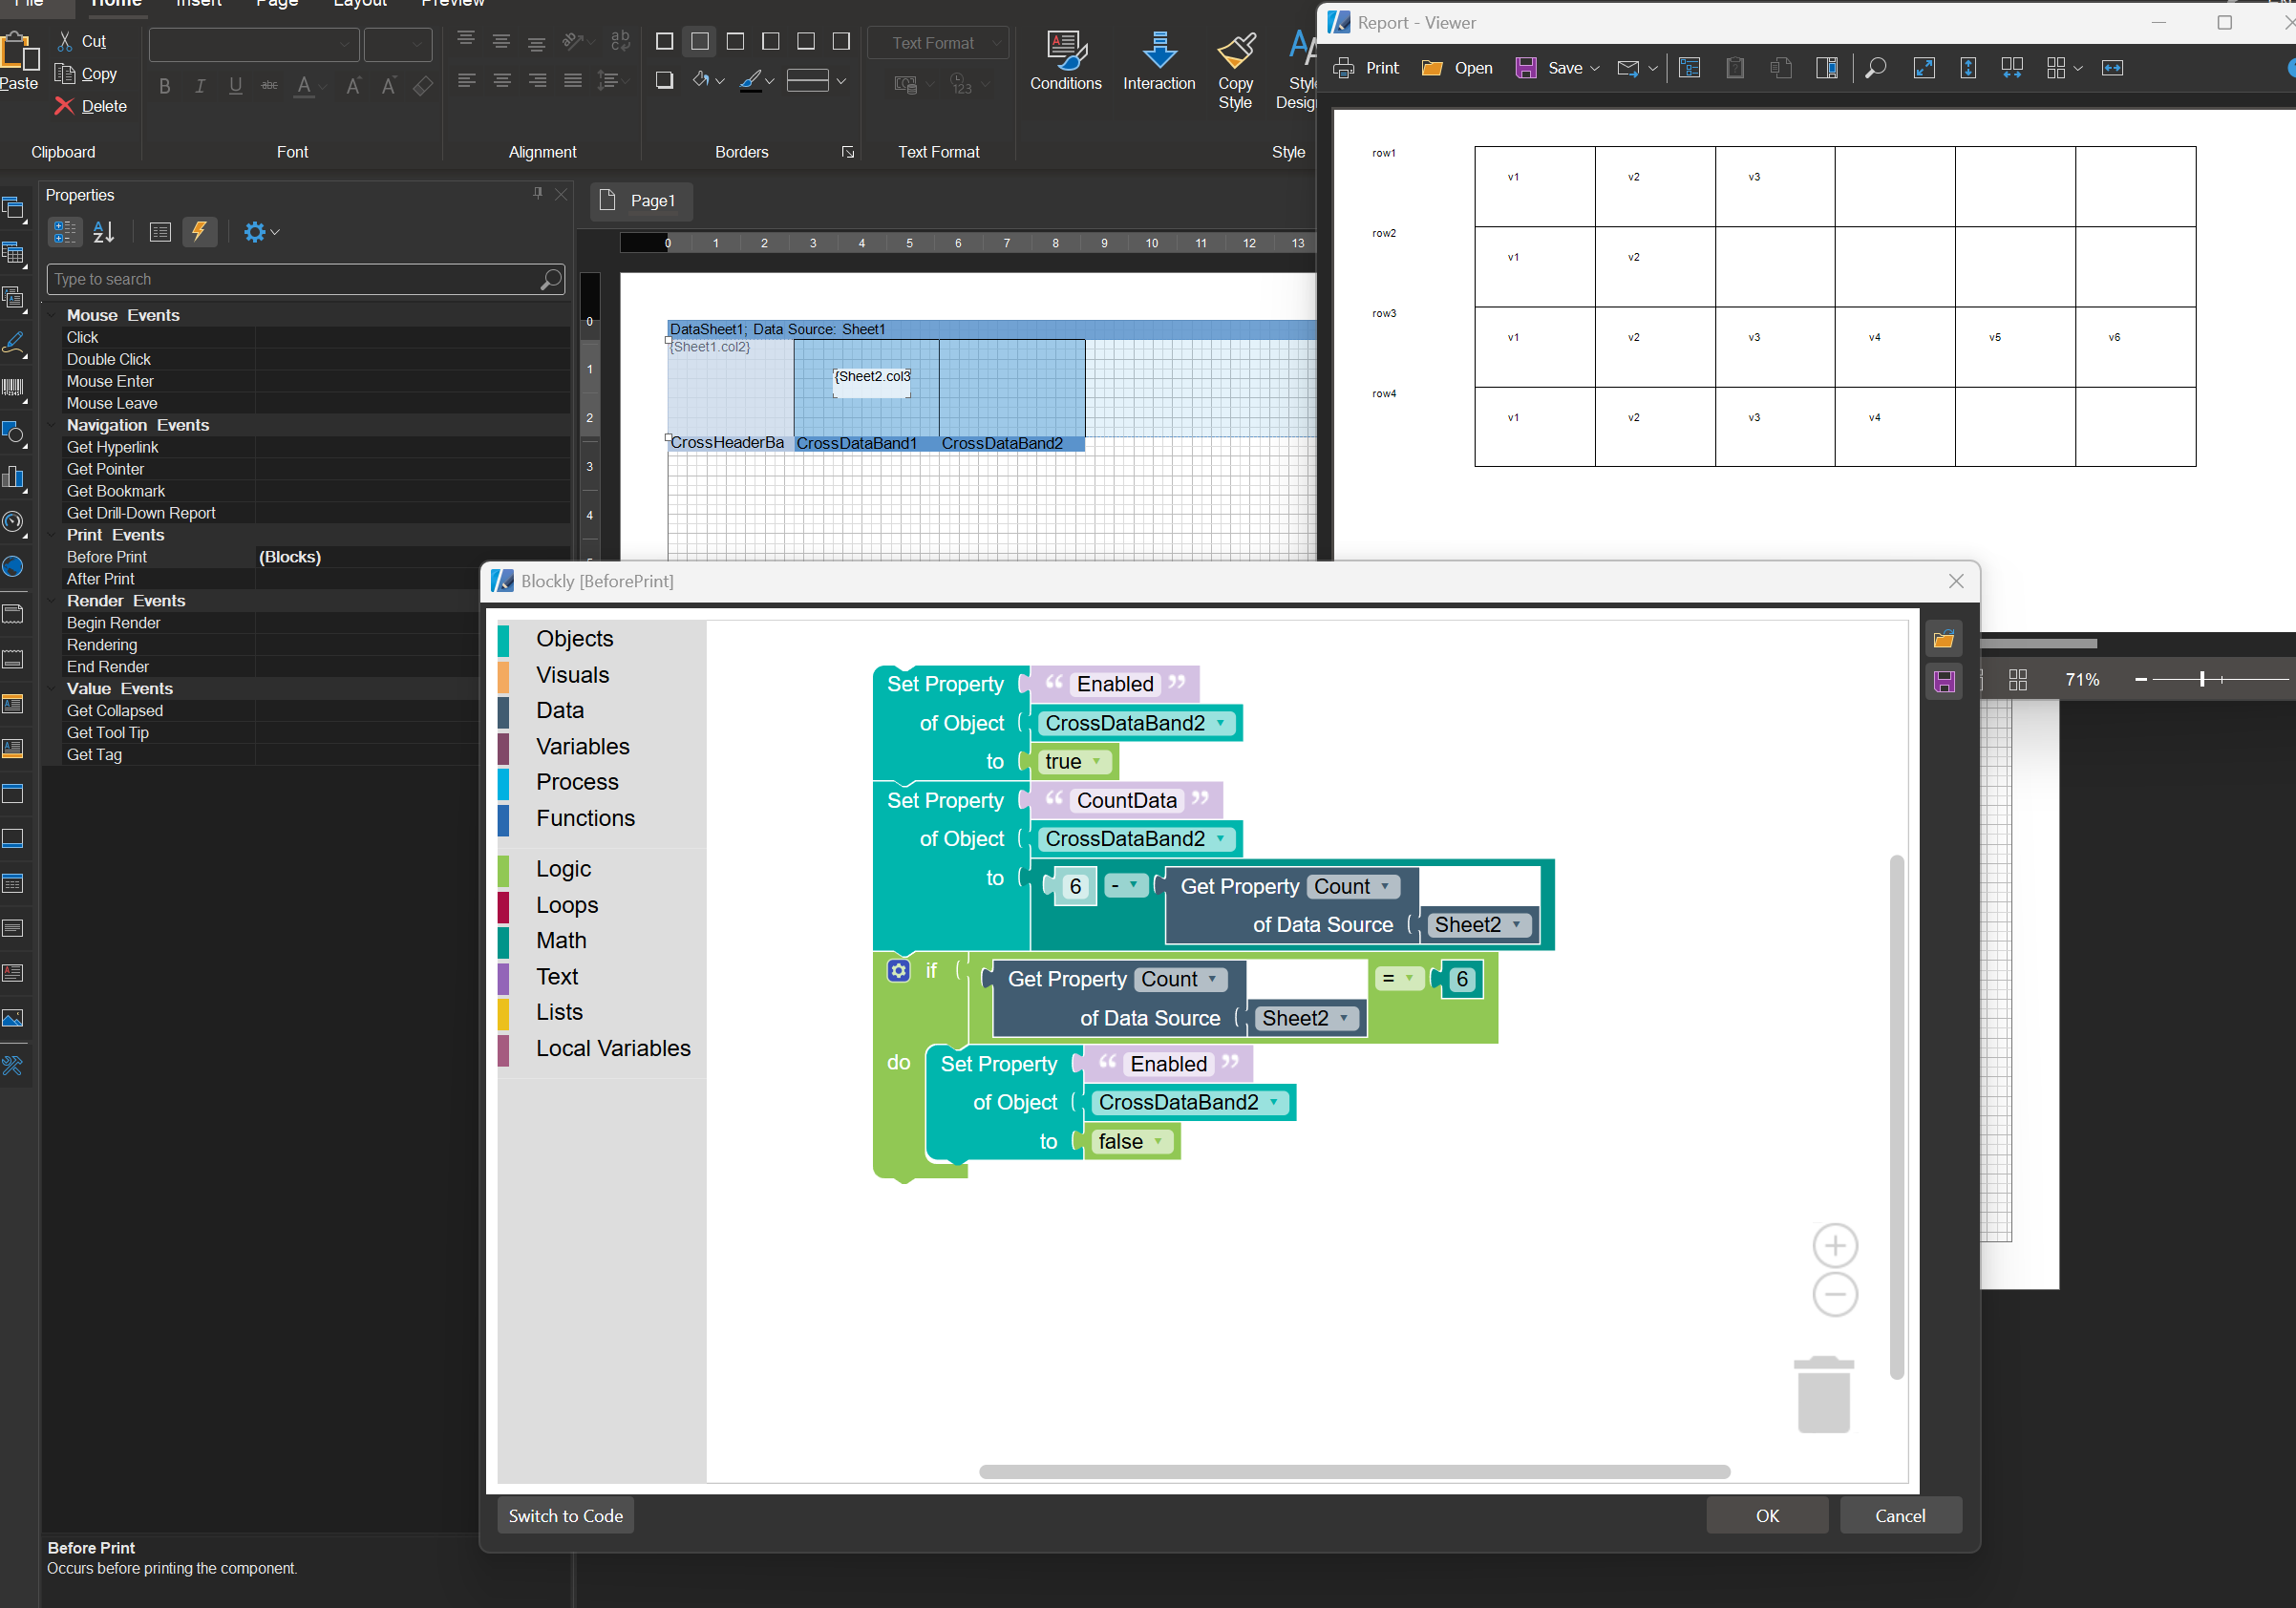This screenshot has width=2296, height=1608.
Task: Toggle Italic font formatting
Action: [x=200, y=87]
